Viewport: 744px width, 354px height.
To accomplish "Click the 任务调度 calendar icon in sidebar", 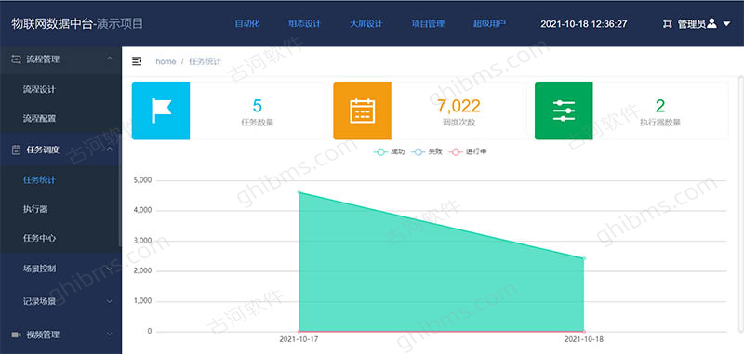I will pos(16,150).
